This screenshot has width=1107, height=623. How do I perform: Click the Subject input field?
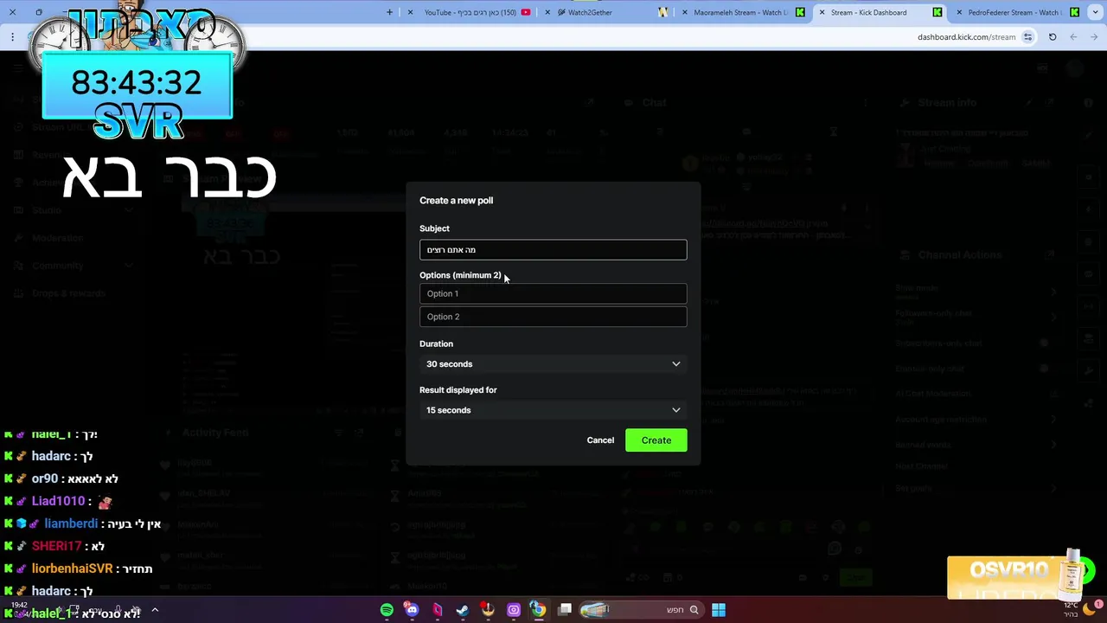click(553, 250)
